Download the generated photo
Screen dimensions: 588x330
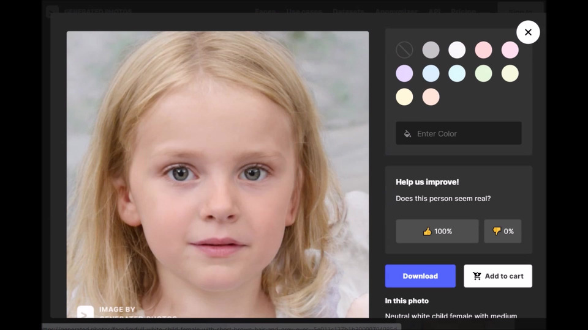tap(420, 276)
